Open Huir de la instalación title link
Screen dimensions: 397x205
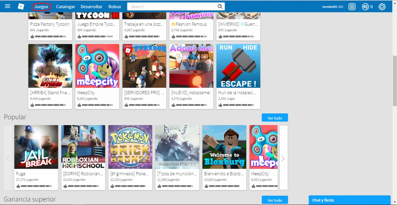tap(237, 93)
